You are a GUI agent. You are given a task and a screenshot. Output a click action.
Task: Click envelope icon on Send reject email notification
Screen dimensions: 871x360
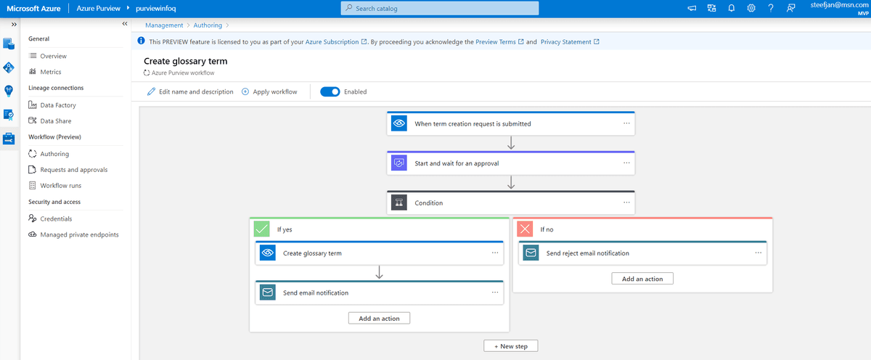[x=531, y=253]
